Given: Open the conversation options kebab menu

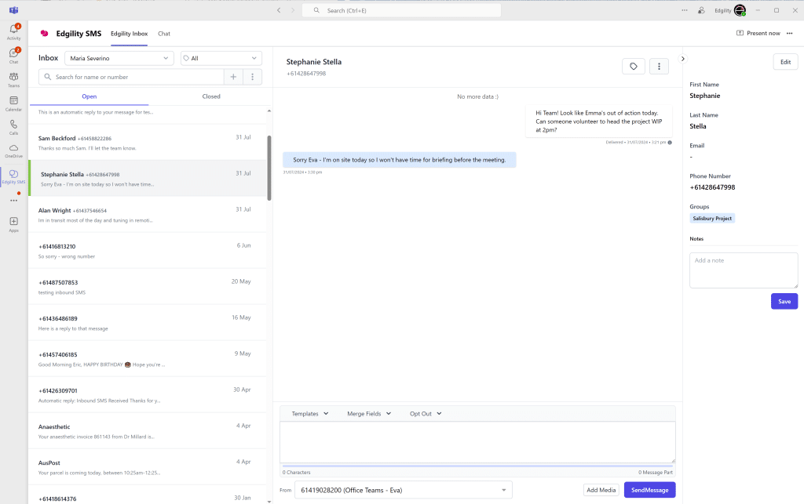Looking at the screenshot, I should point(659,66).
